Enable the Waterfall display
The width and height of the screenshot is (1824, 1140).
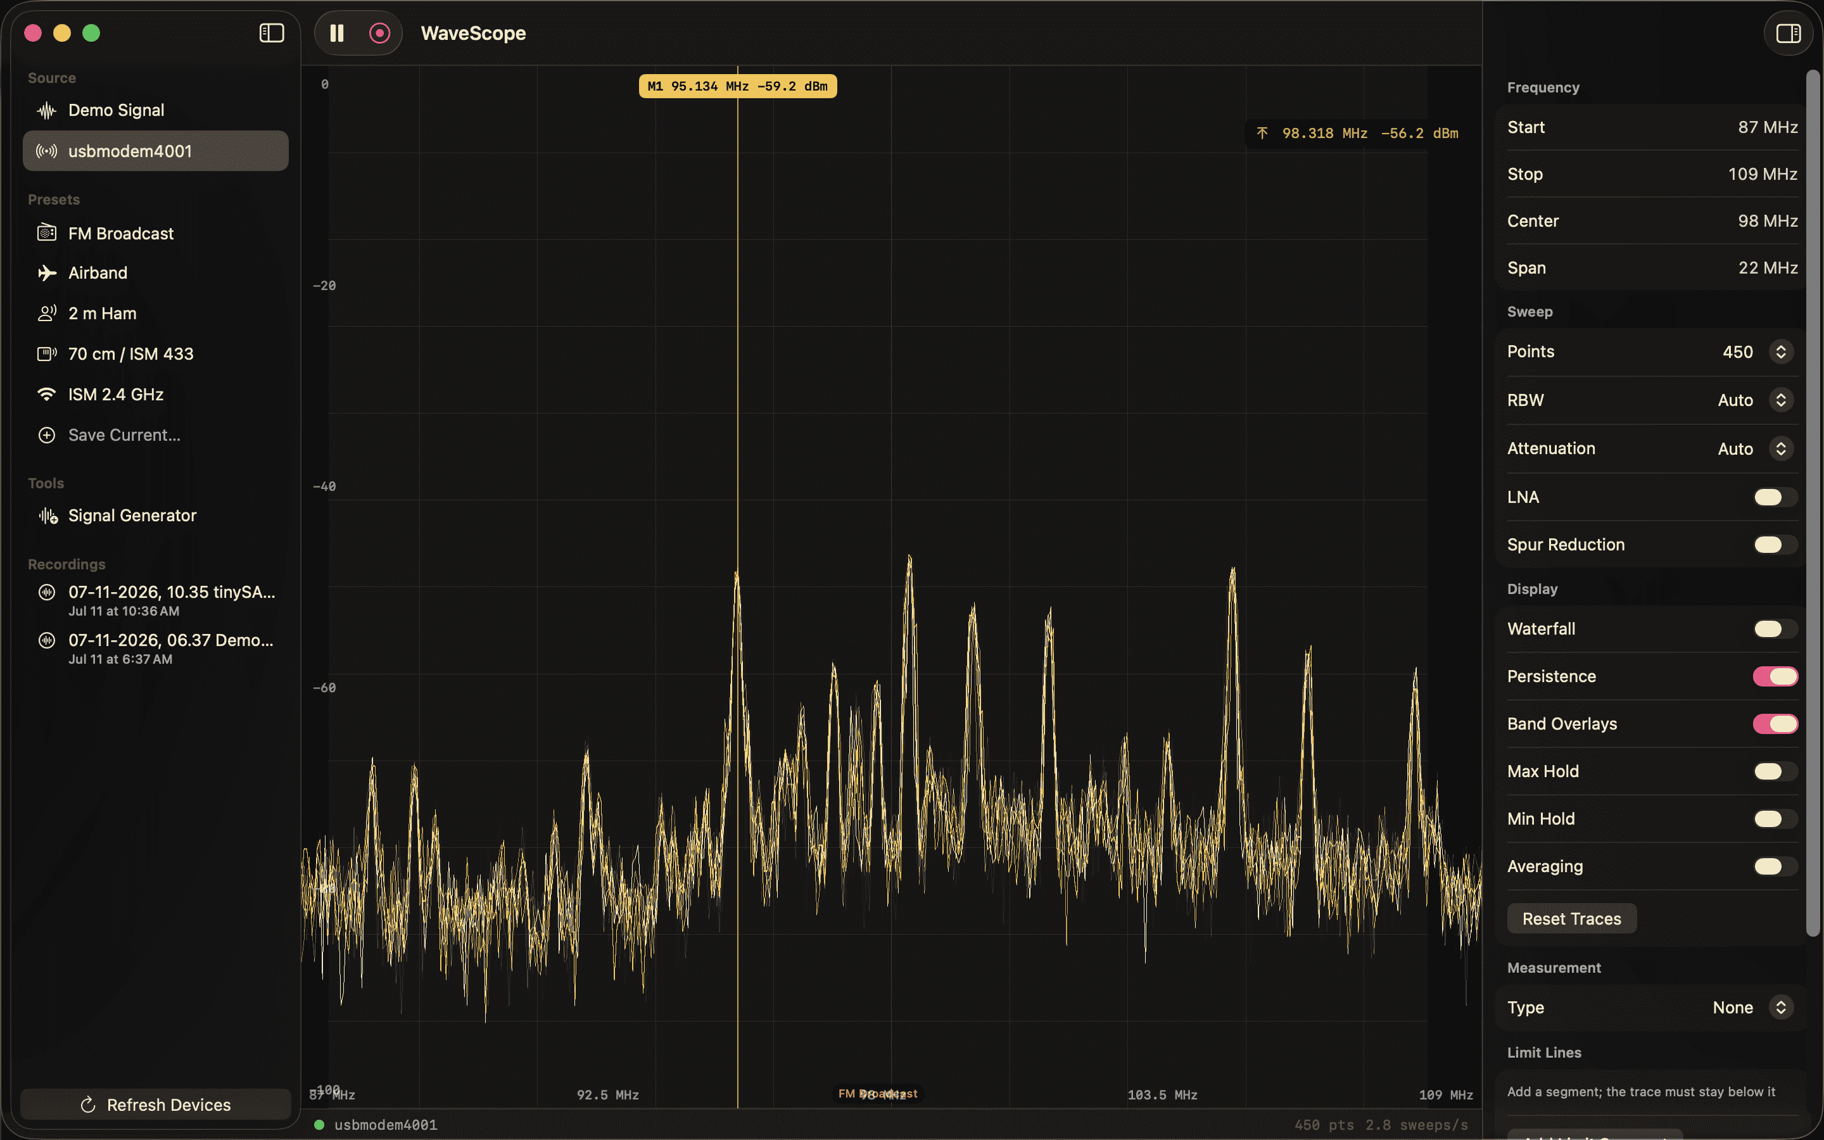click(x=1775, y=629)
